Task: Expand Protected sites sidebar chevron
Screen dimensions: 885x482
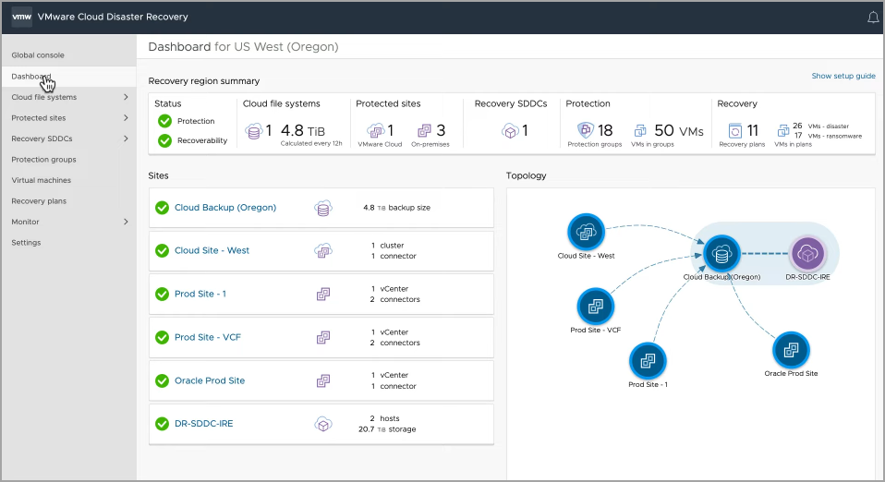Action: coord(126,118)
